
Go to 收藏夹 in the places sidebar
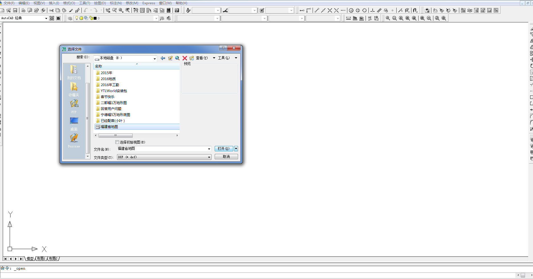tap(74, 89)
